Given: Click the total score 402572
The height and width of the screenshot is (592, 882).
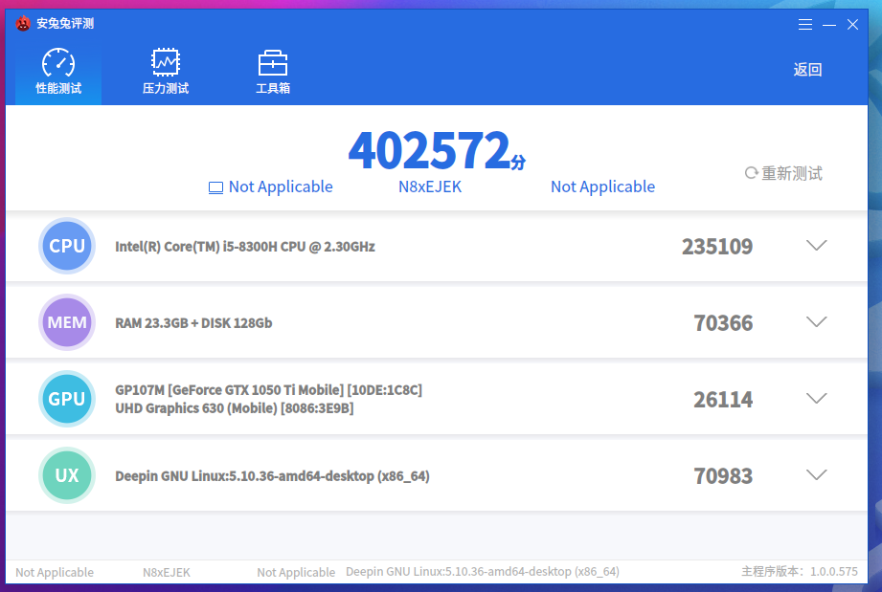Looking at the screenshot, I should [428, 150].
